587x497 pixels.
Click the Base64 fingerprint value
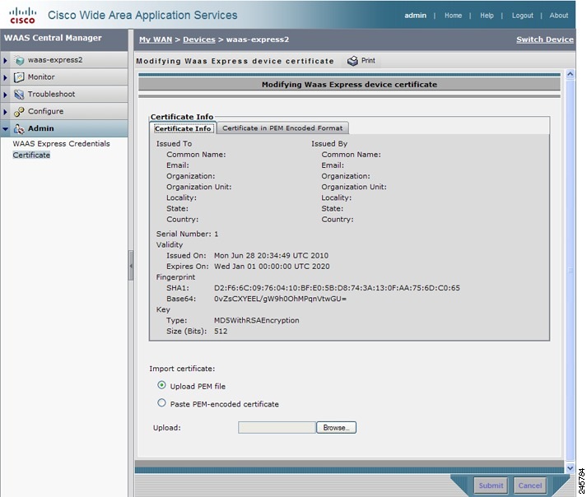pos(280,299)
